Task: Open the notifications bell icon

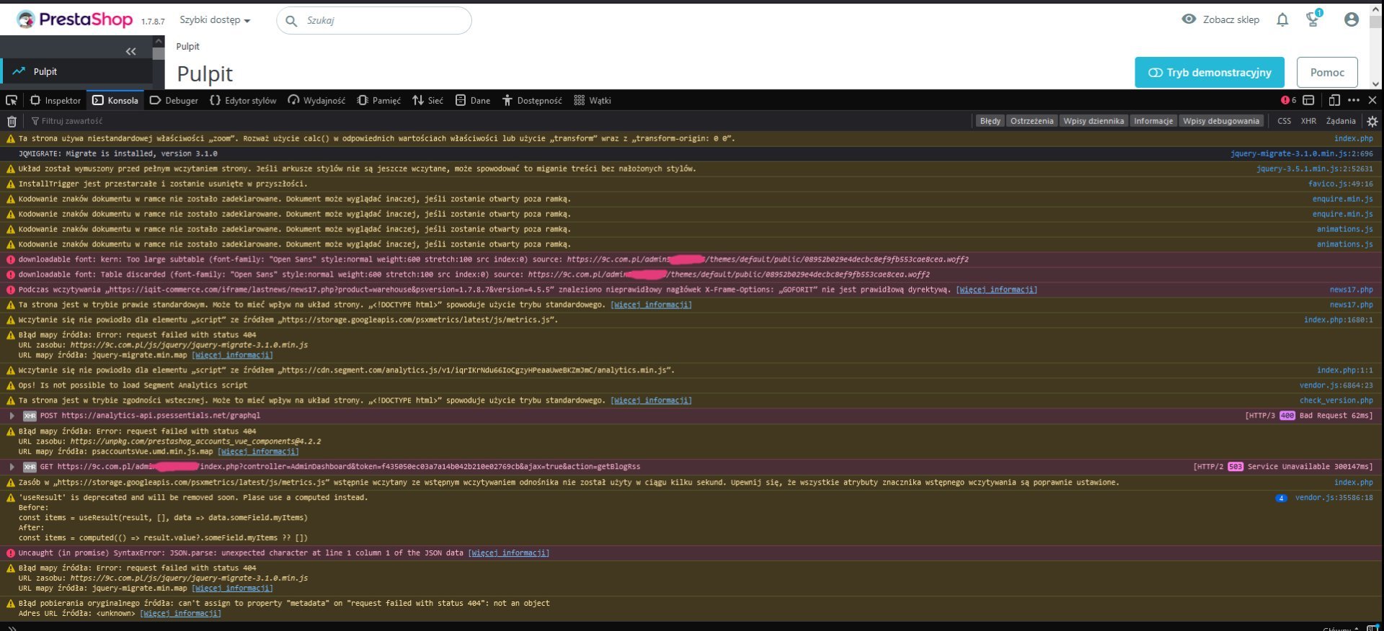Action: coord(1282,20)
